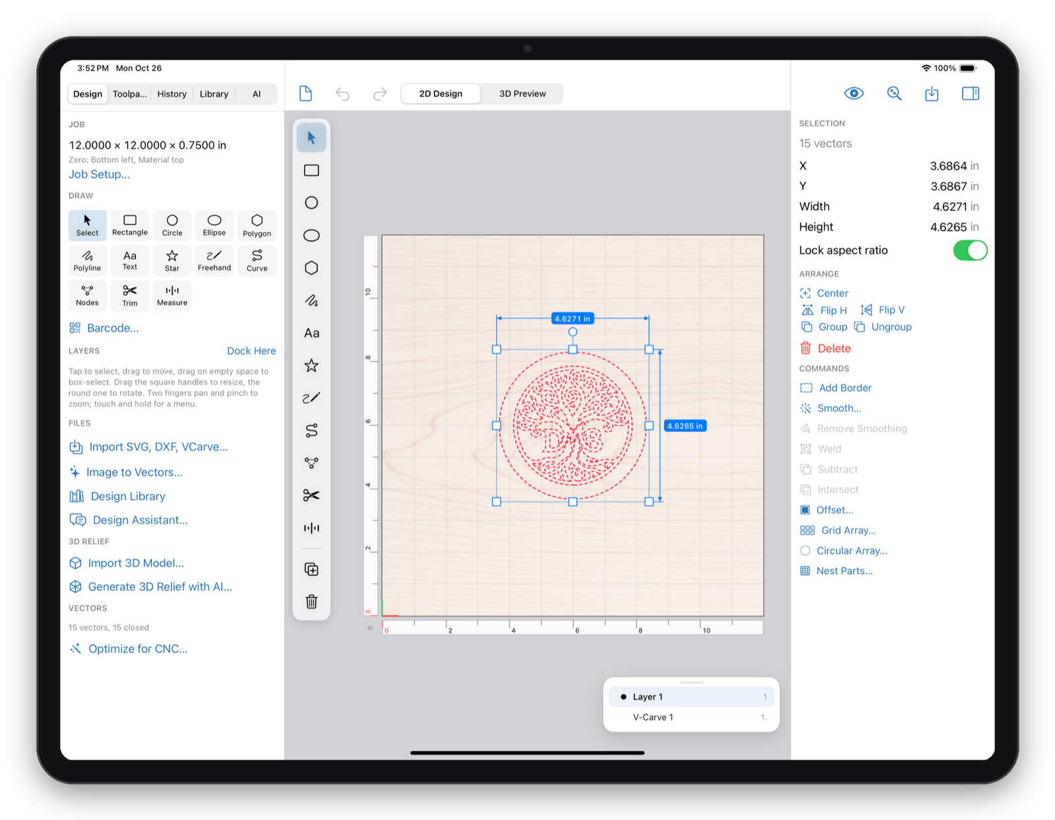The image size is (1055, 820).
Task: Center the selection
Action: pyautogui.click(x=824, y=293)
